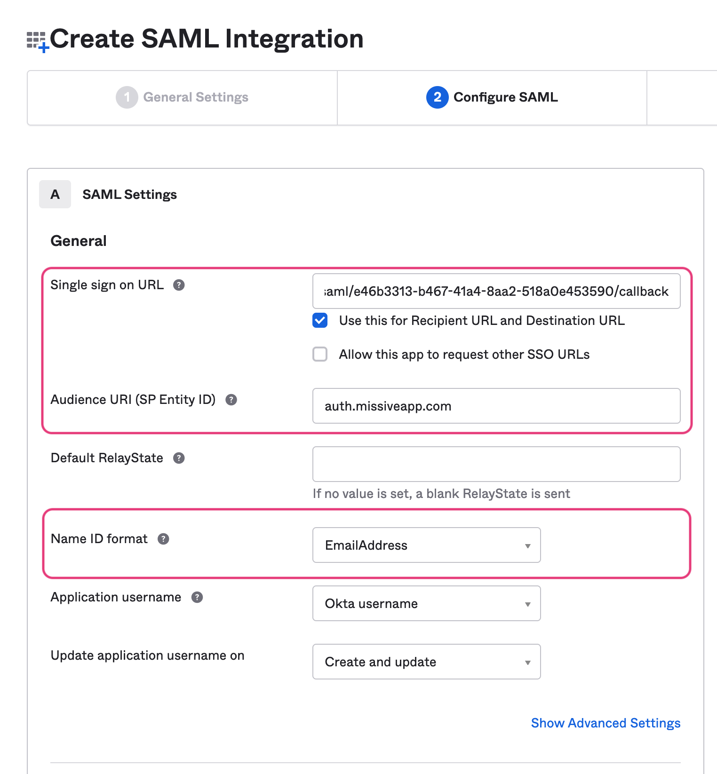Focus the Default RelayState text field
Viewport: 717px width, 774px height.
pos(496,464)
